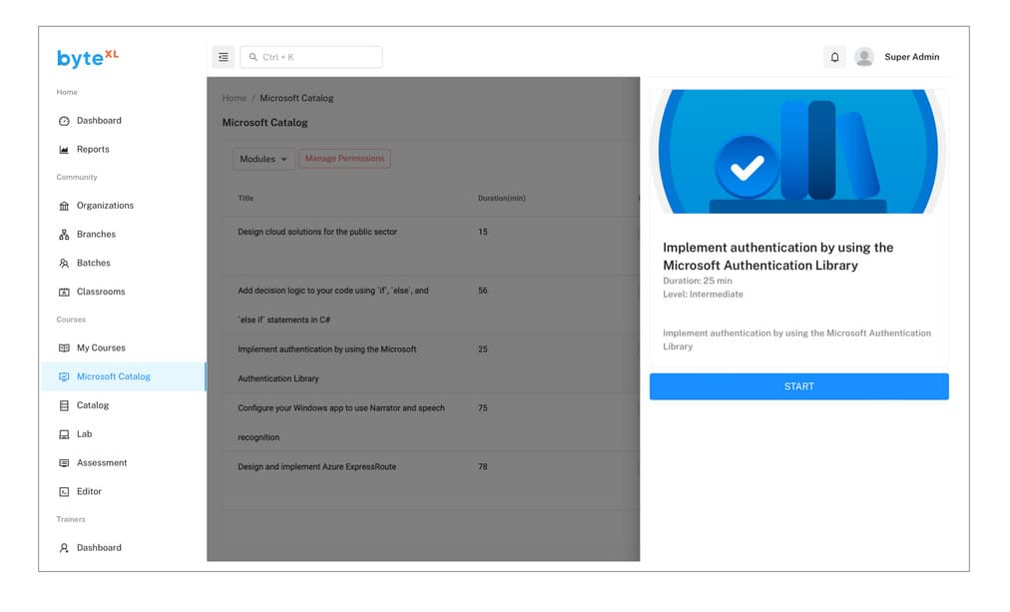Screen dimensions: 1010x612
Task: Click the course illustration thumbnail
Action: point(798,152)
